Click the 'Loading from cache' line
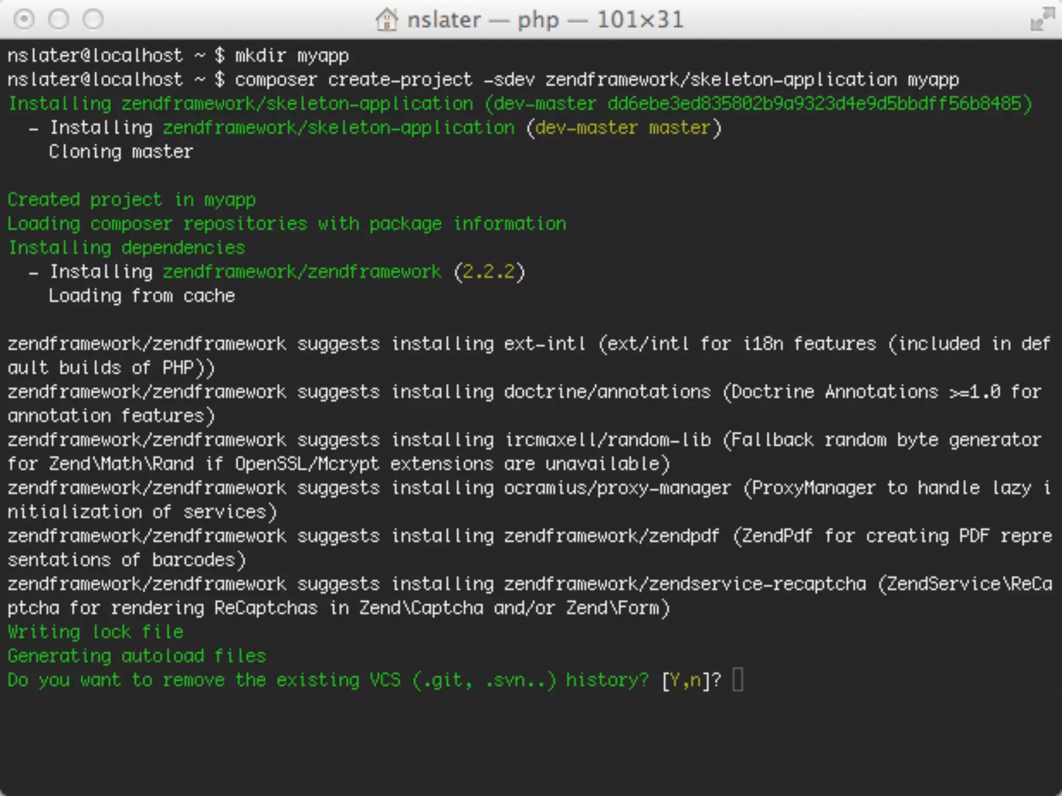Image resolution: width=1062 pixels, height=796 pixels. tap(142, 295)
